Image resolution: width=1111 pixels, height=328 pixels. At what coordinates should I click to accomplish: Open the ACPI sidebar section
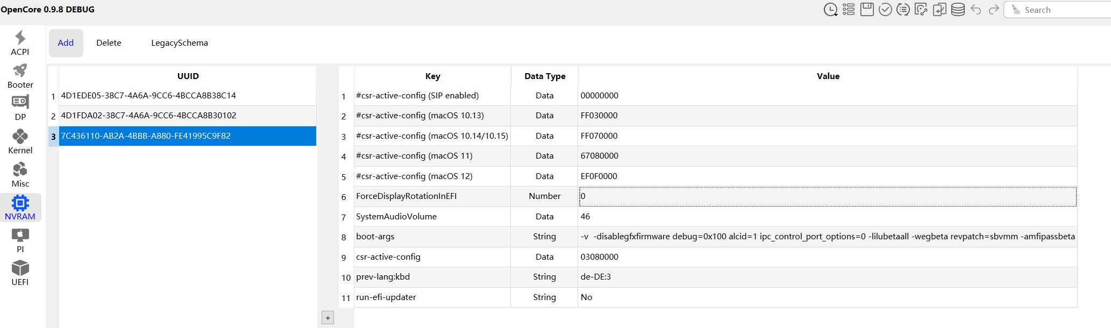(x=20, y=43)
